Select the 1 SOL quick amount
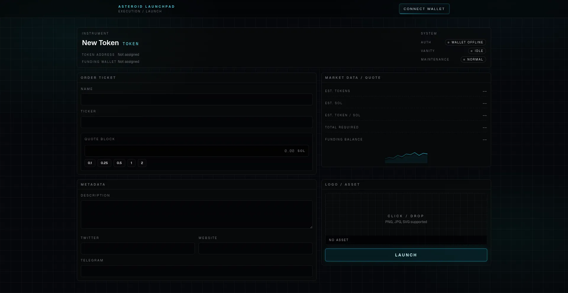This screenshot has height=293, width=568. (131, 163)
